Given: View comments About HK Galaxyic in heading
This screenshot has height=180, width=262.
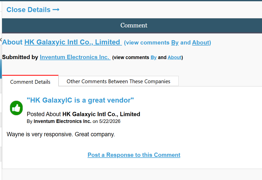Looking at the screenshot, I should click(200, 43).
